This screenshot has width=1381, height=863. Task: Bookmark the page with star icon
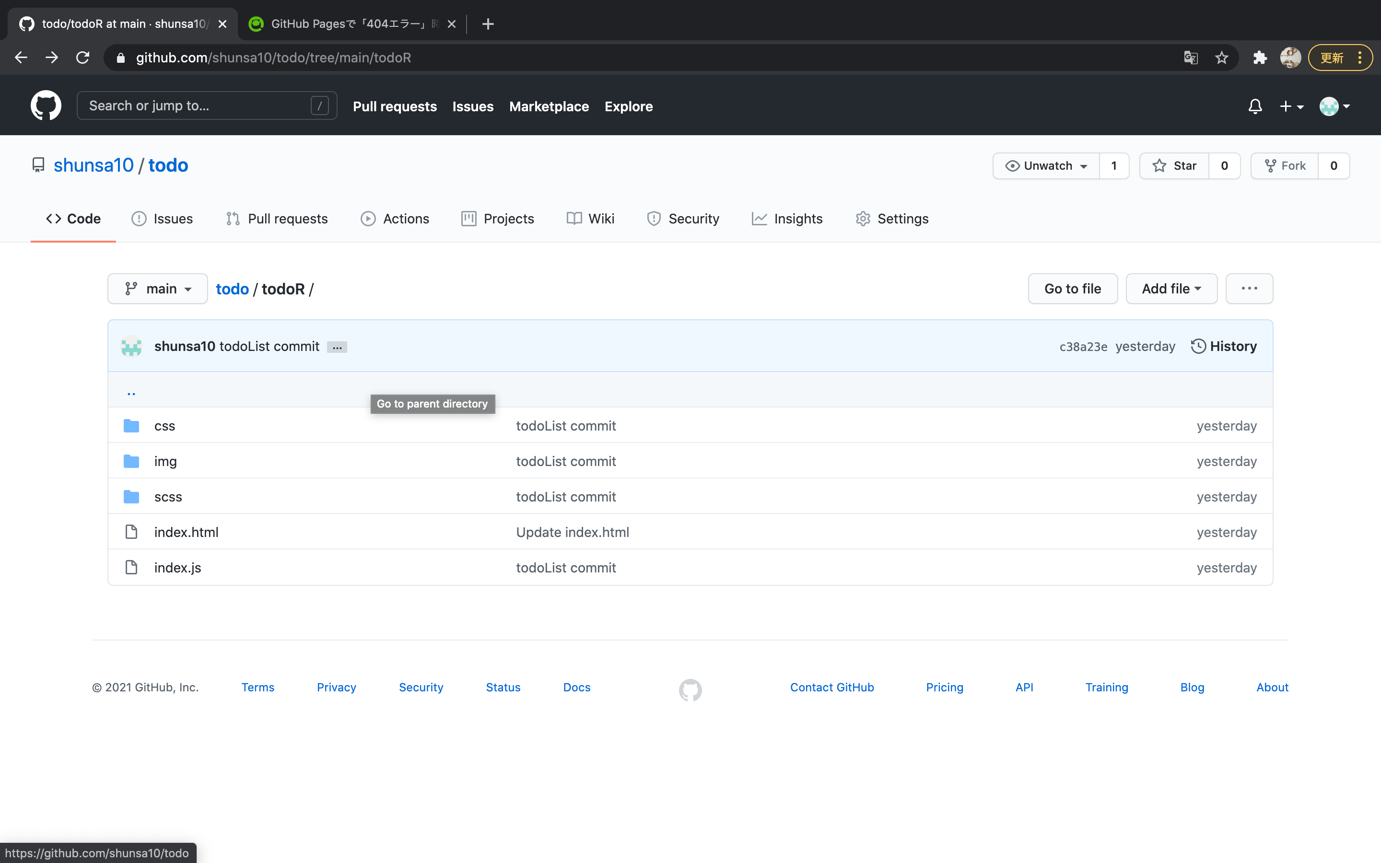[x=1221, y=58]
